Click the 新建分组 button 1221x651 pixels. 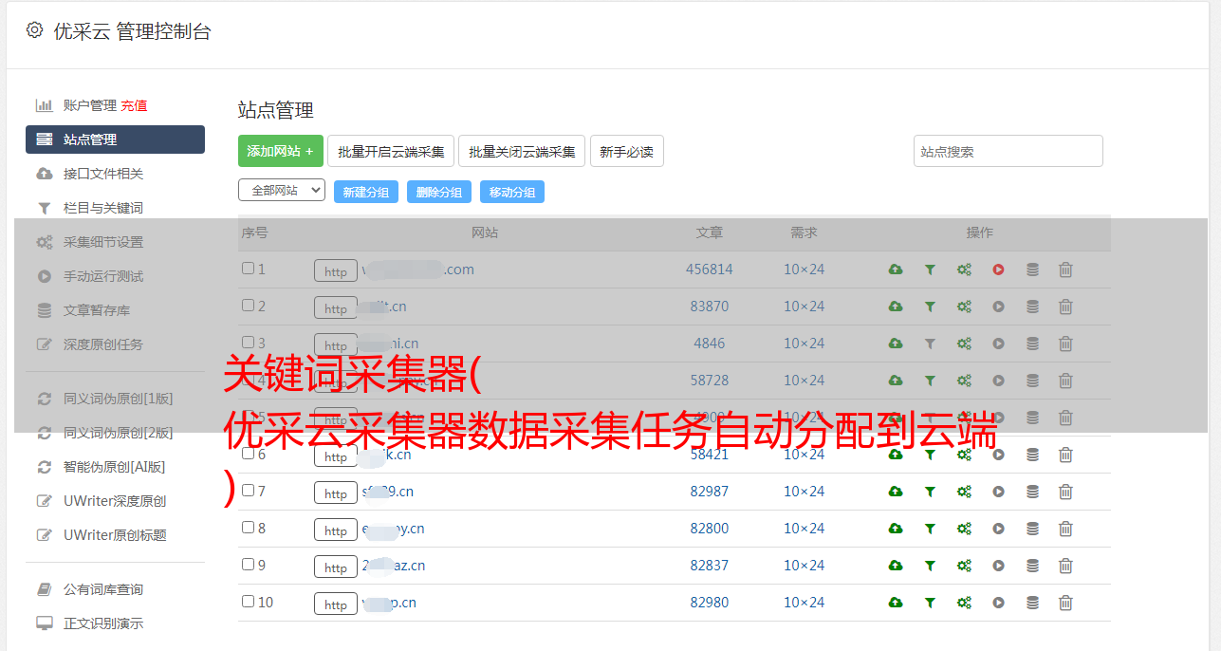click(365, 192)
